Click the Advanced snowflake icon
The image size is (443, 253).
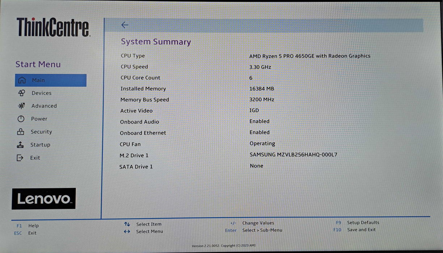(21, 106)
